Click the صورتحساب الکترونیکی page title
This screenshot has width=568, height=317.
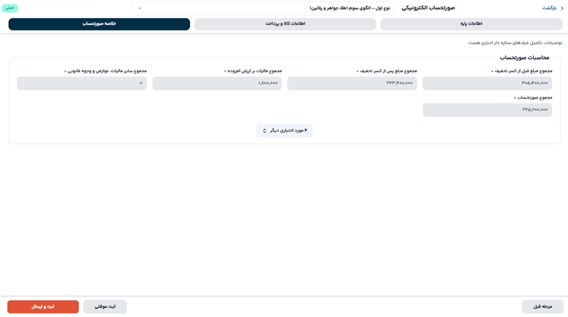[428, 8]
